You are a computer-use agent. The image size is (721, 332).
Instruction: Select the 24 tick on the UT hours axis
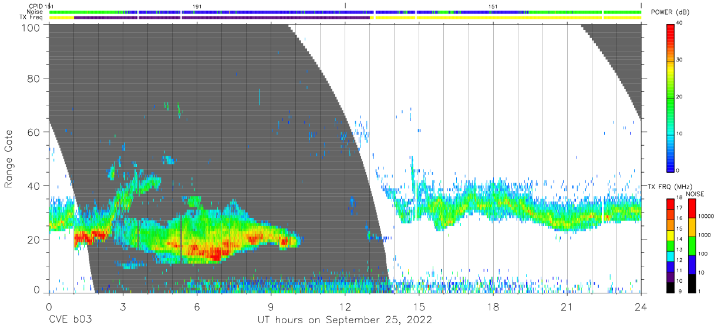(x=641, y=307)
